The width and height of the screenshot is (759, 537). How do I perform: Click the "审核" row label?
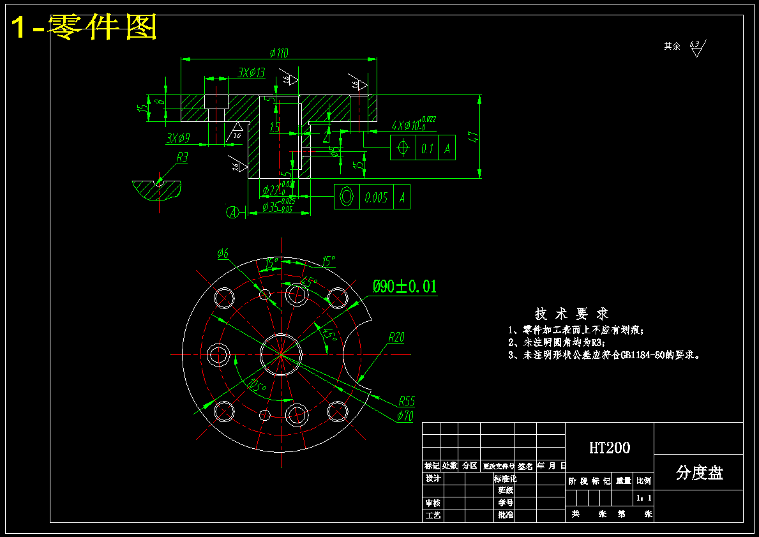[433, 503]
